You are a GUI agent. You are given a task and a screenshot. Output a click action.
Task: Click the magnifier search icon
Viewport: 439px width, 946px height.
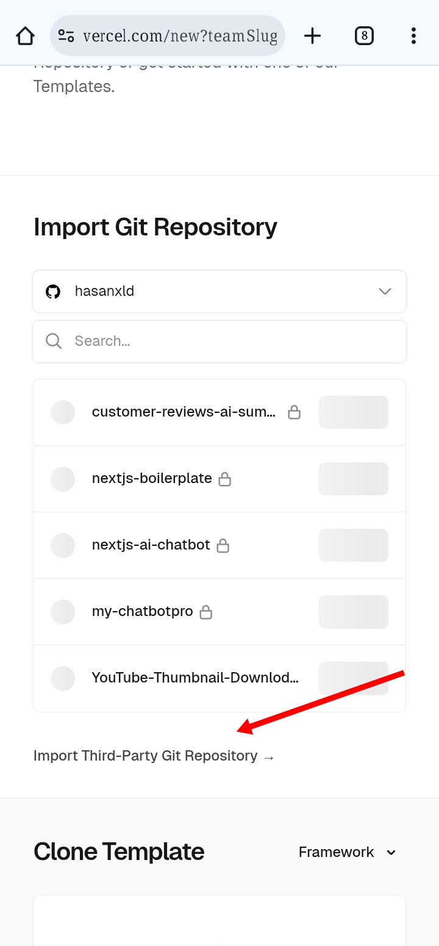click(x=54, y=341)
